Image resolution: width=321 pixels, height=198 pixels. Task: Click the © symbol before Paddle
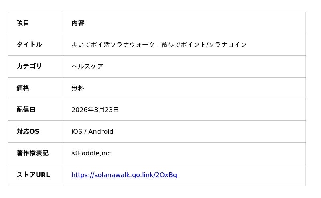(74, 153)
